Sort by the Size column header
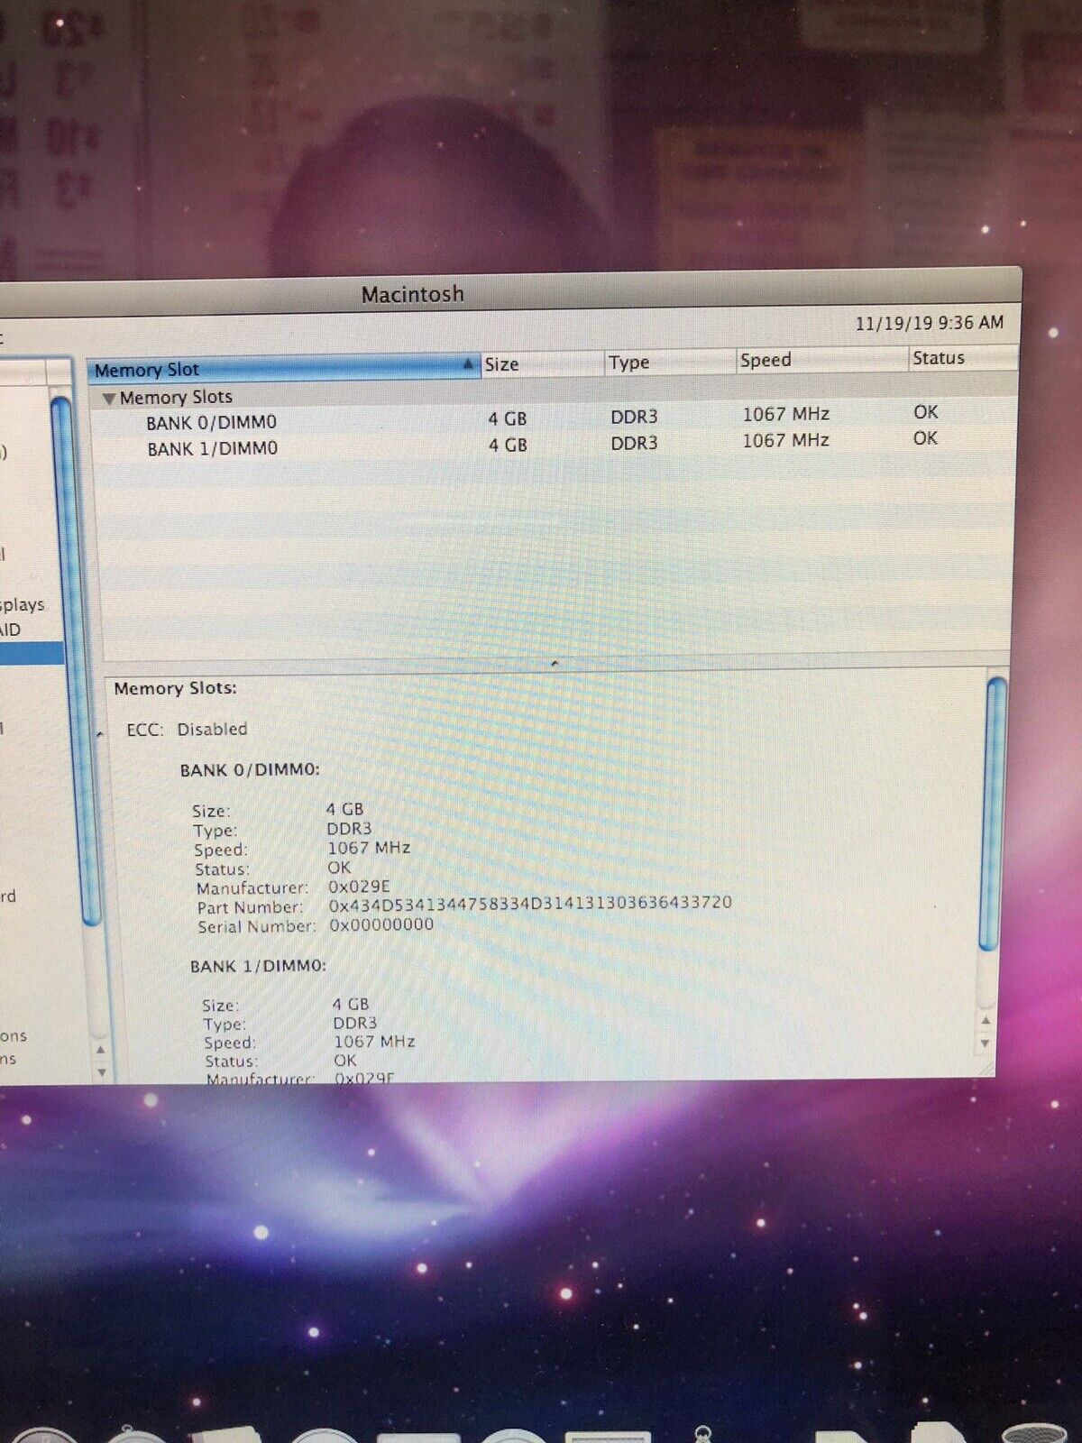The width and height of the screenshot is (1082, 1443). point(543,364)
